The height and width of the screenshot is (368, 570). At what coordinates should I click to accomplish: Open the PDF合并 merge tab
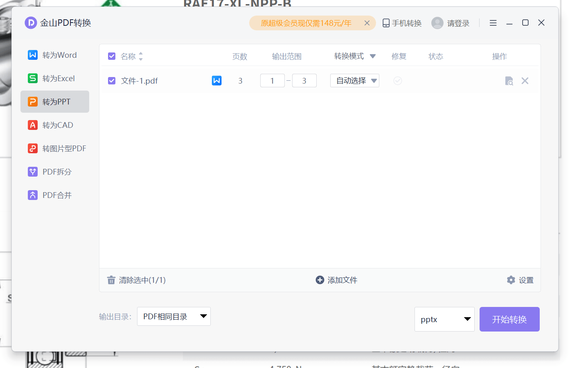point(55,195)
